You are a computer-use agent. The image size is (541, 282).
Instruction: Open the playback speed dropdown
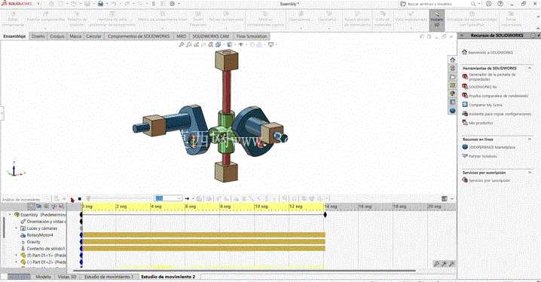(179, 198)
